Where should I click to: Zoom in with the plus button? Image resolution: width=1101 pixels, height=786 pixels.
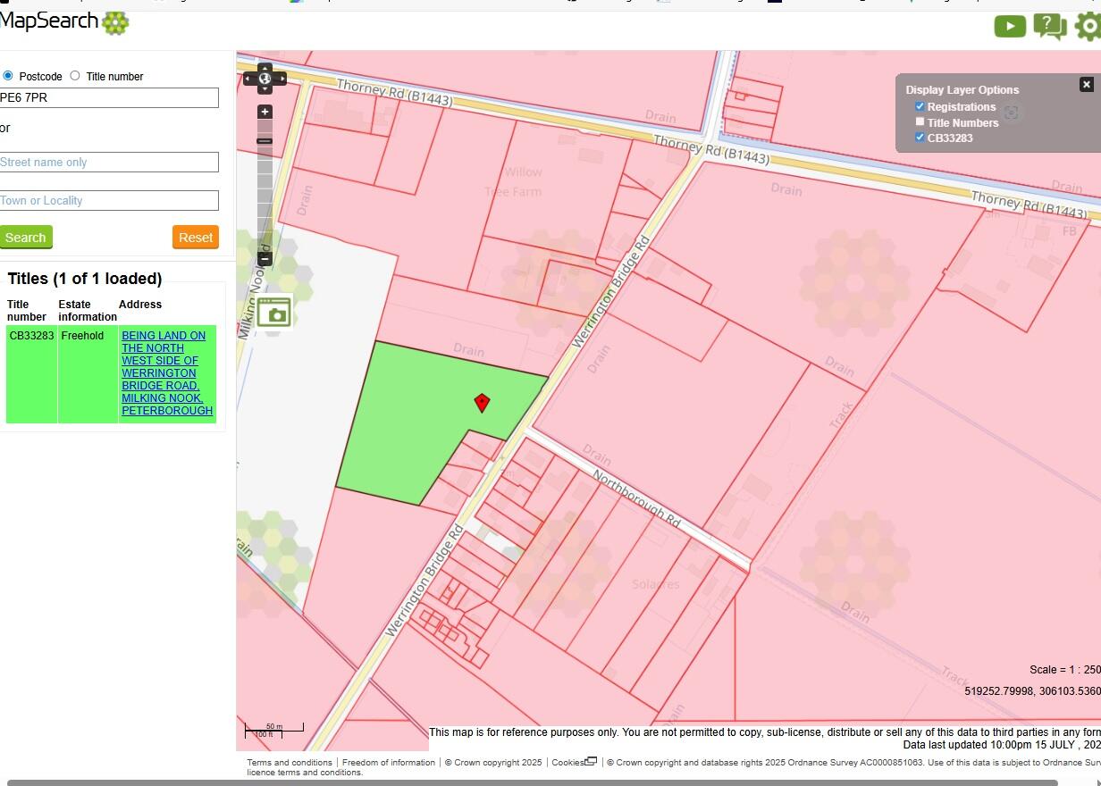[x=265, y=112]
